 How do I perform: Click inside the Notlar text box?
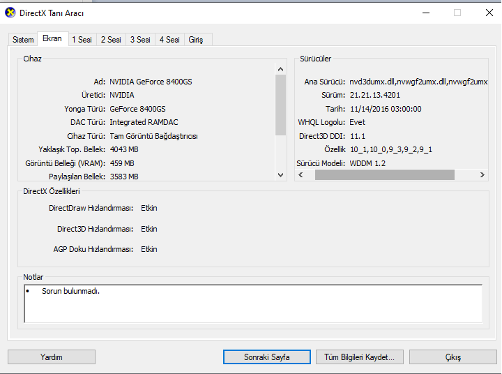[x=253, y=304]
